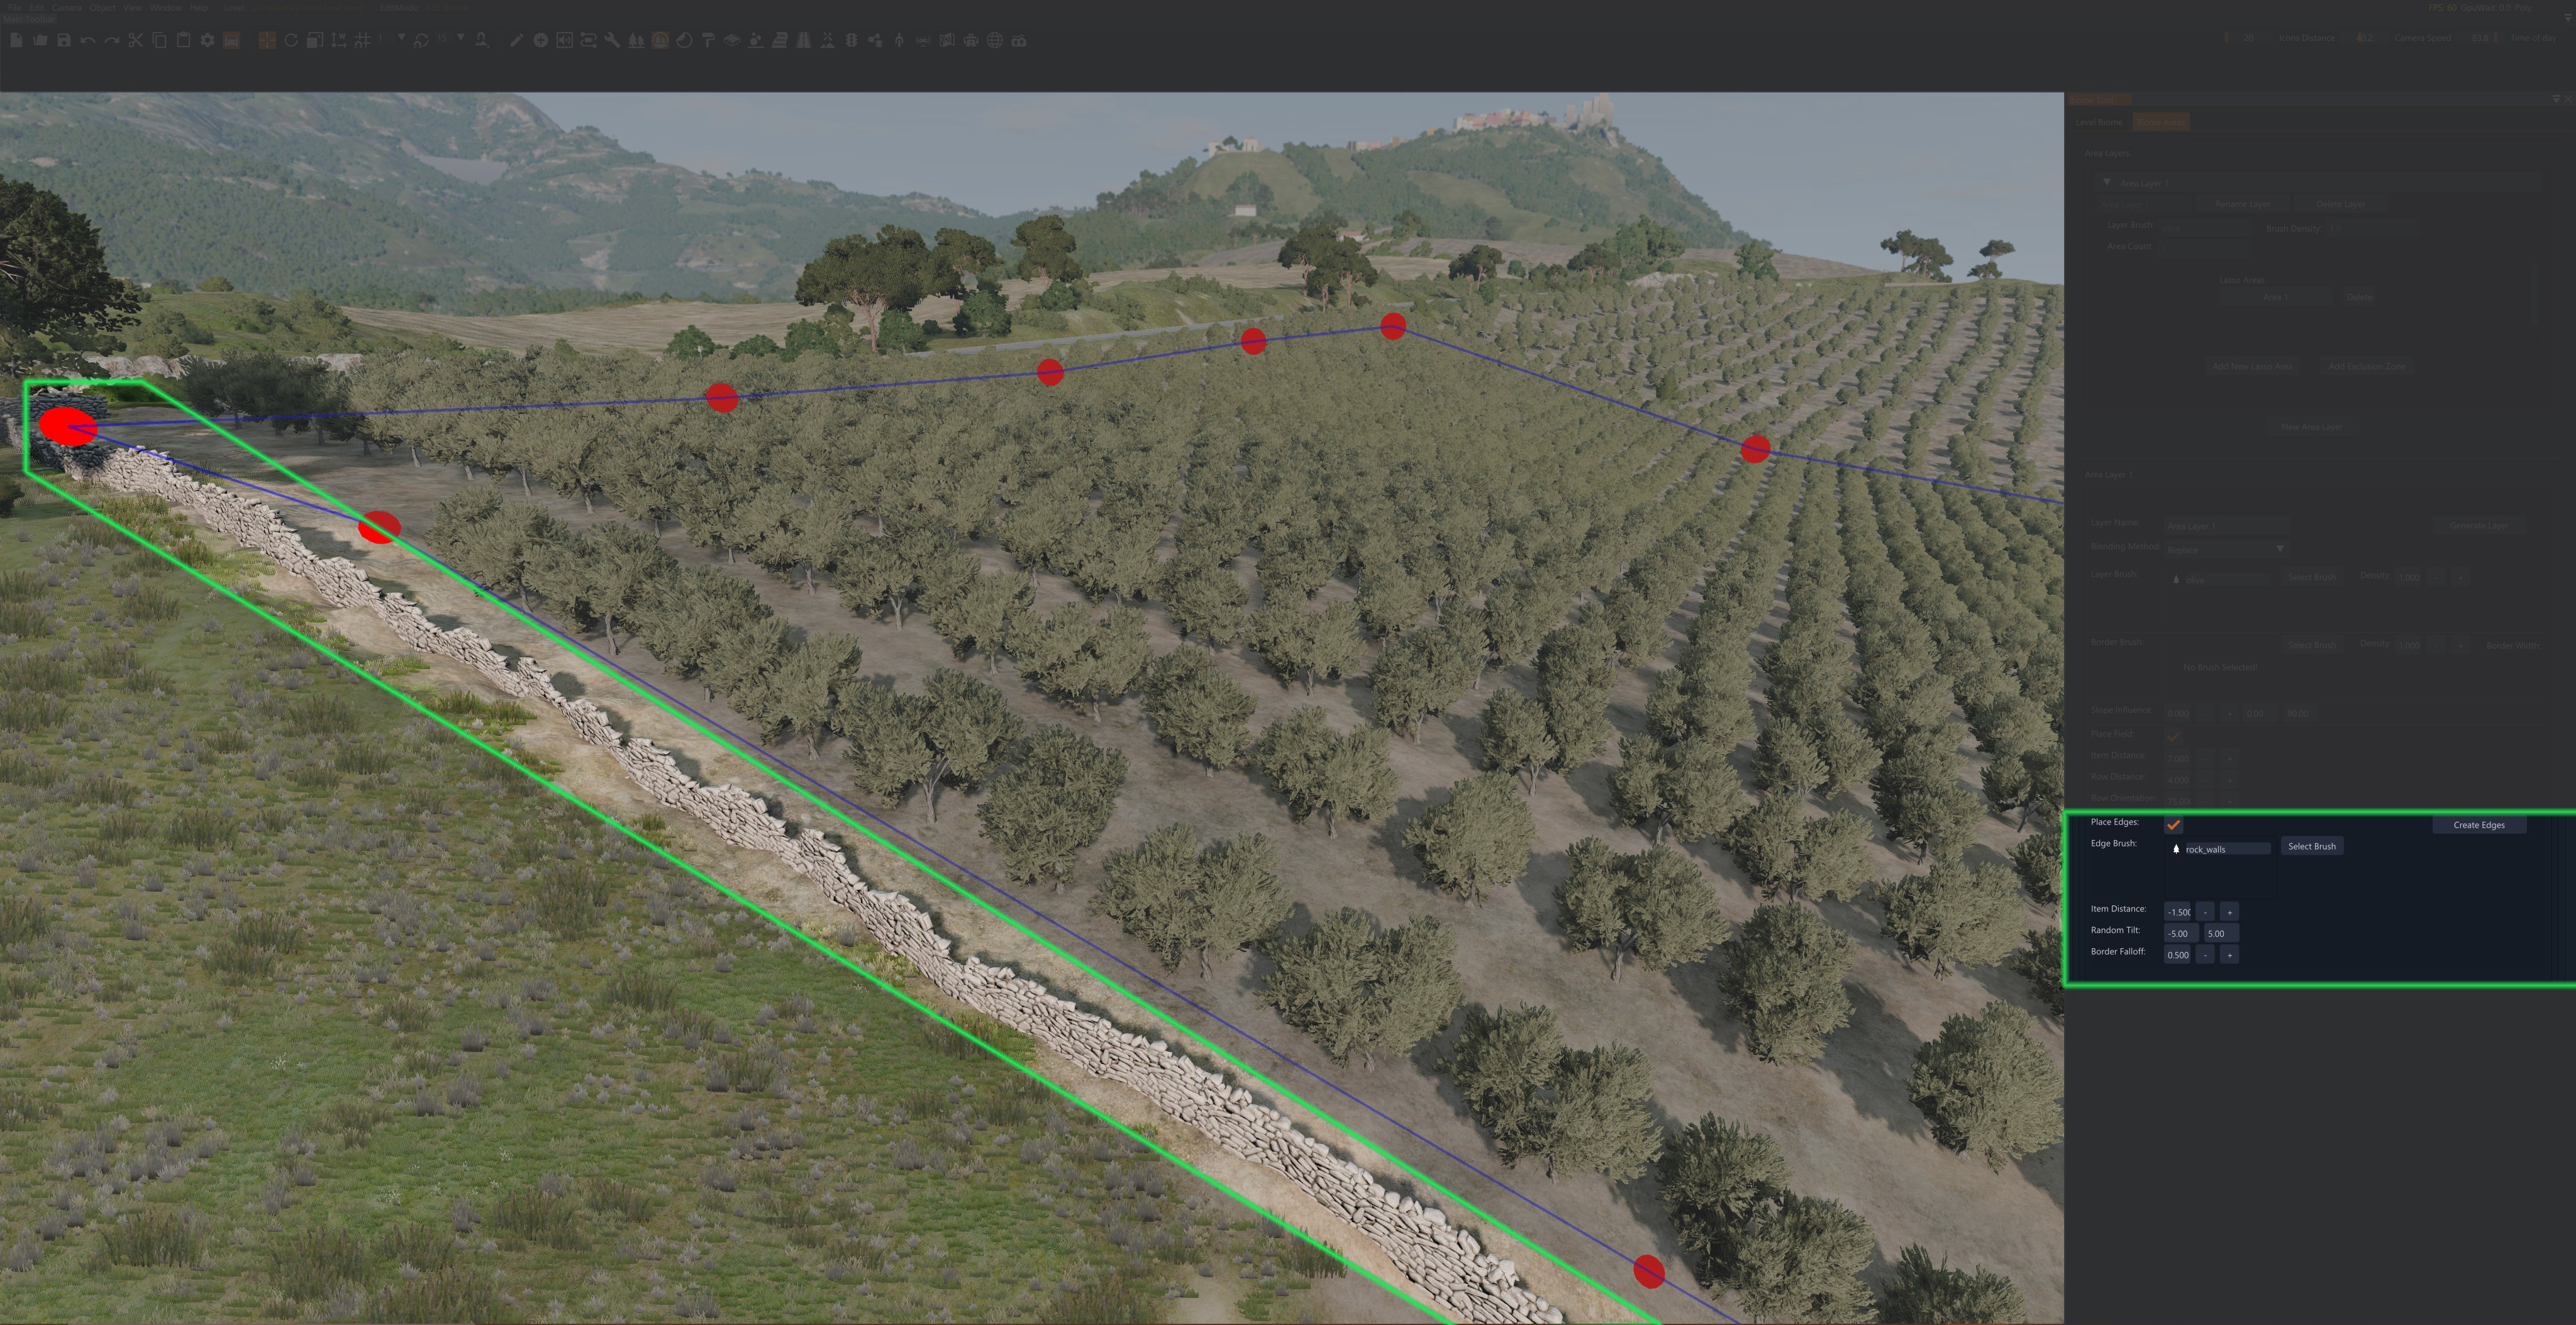Image resolution: width=2576 pixels, height=1325 pixels.
Task: Click the pencil edit tool icon
Action: (x=517, y=40)
